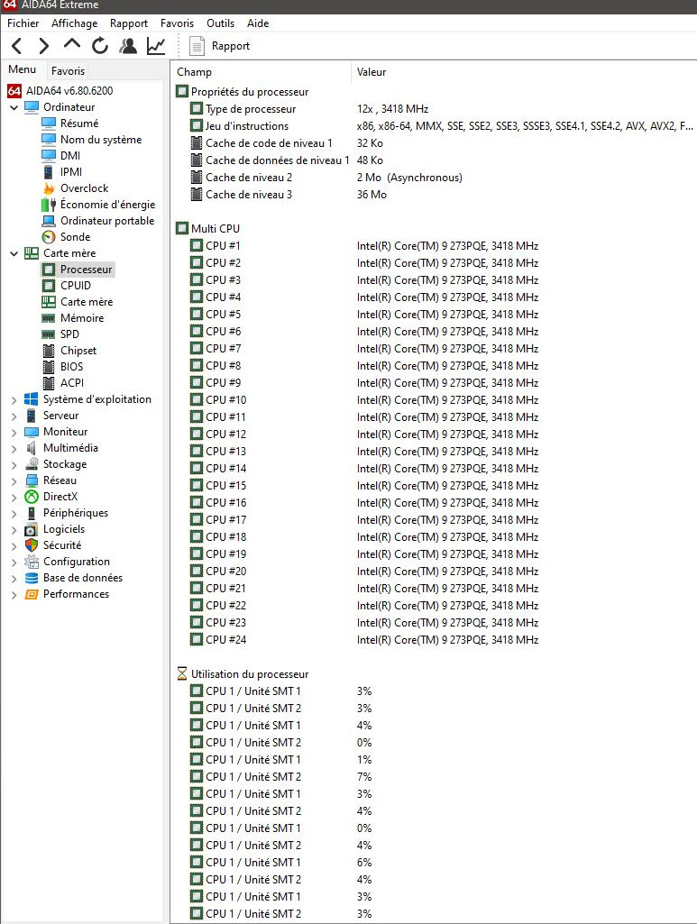Click the Ordinateur portable laptop icon
Screen dimensions: 697x924
tap(49, 220)
